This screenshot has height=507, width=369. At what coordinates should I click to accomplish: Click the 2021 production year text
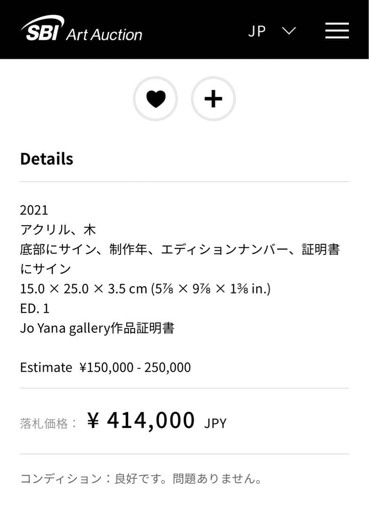pyautogui.click(x=34, y=209)
